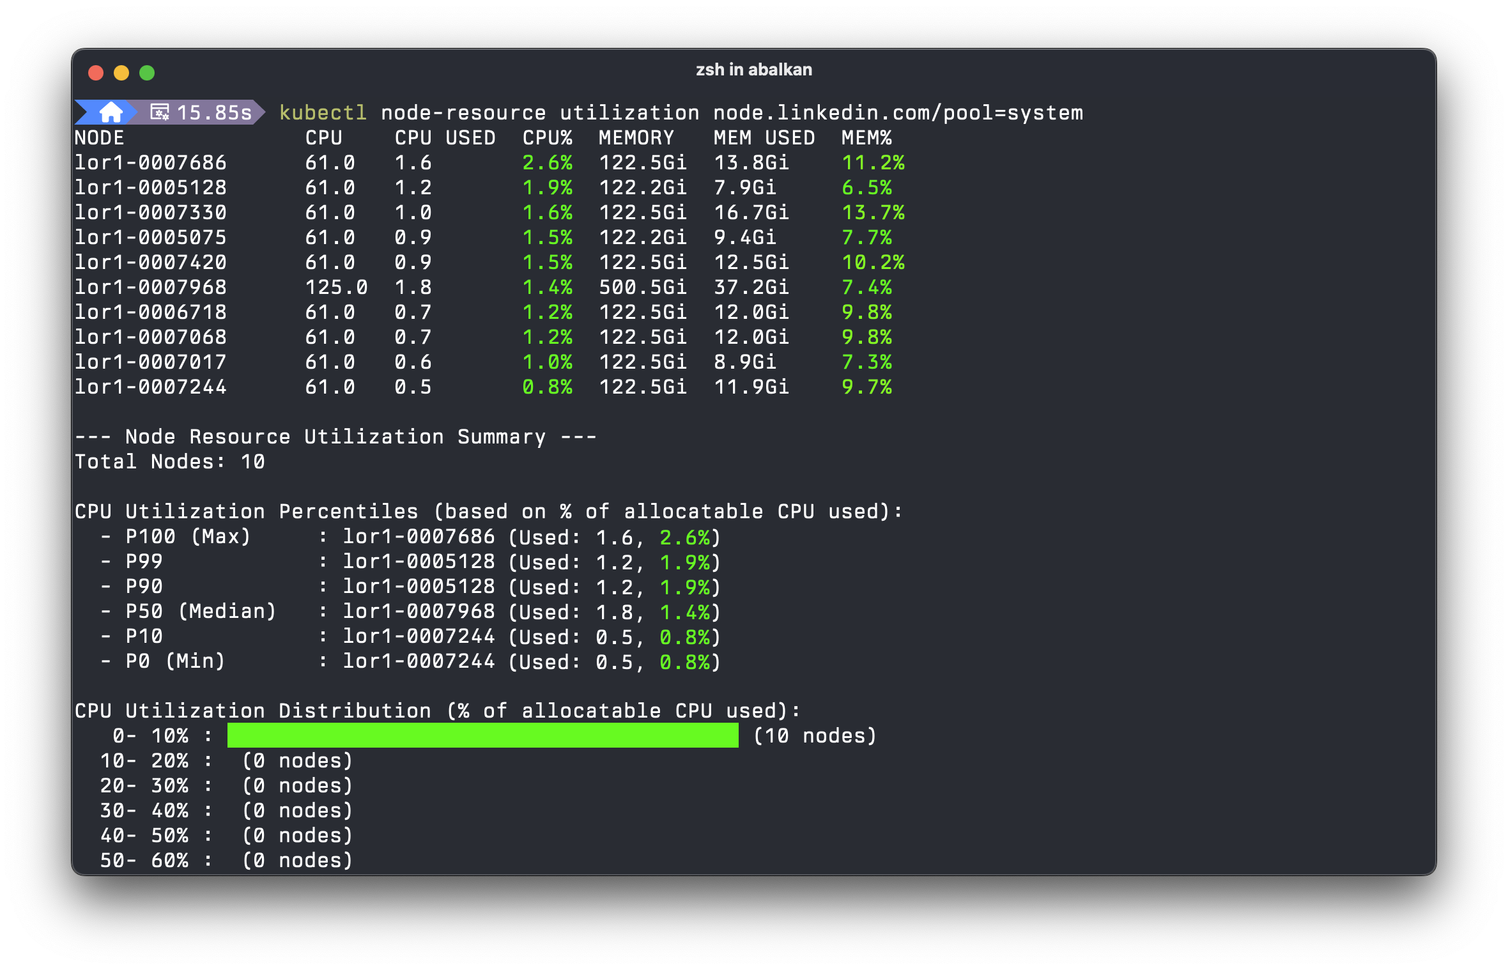
Task: Click the 50- 60% distribution row
Action: (x=226, y=861)
